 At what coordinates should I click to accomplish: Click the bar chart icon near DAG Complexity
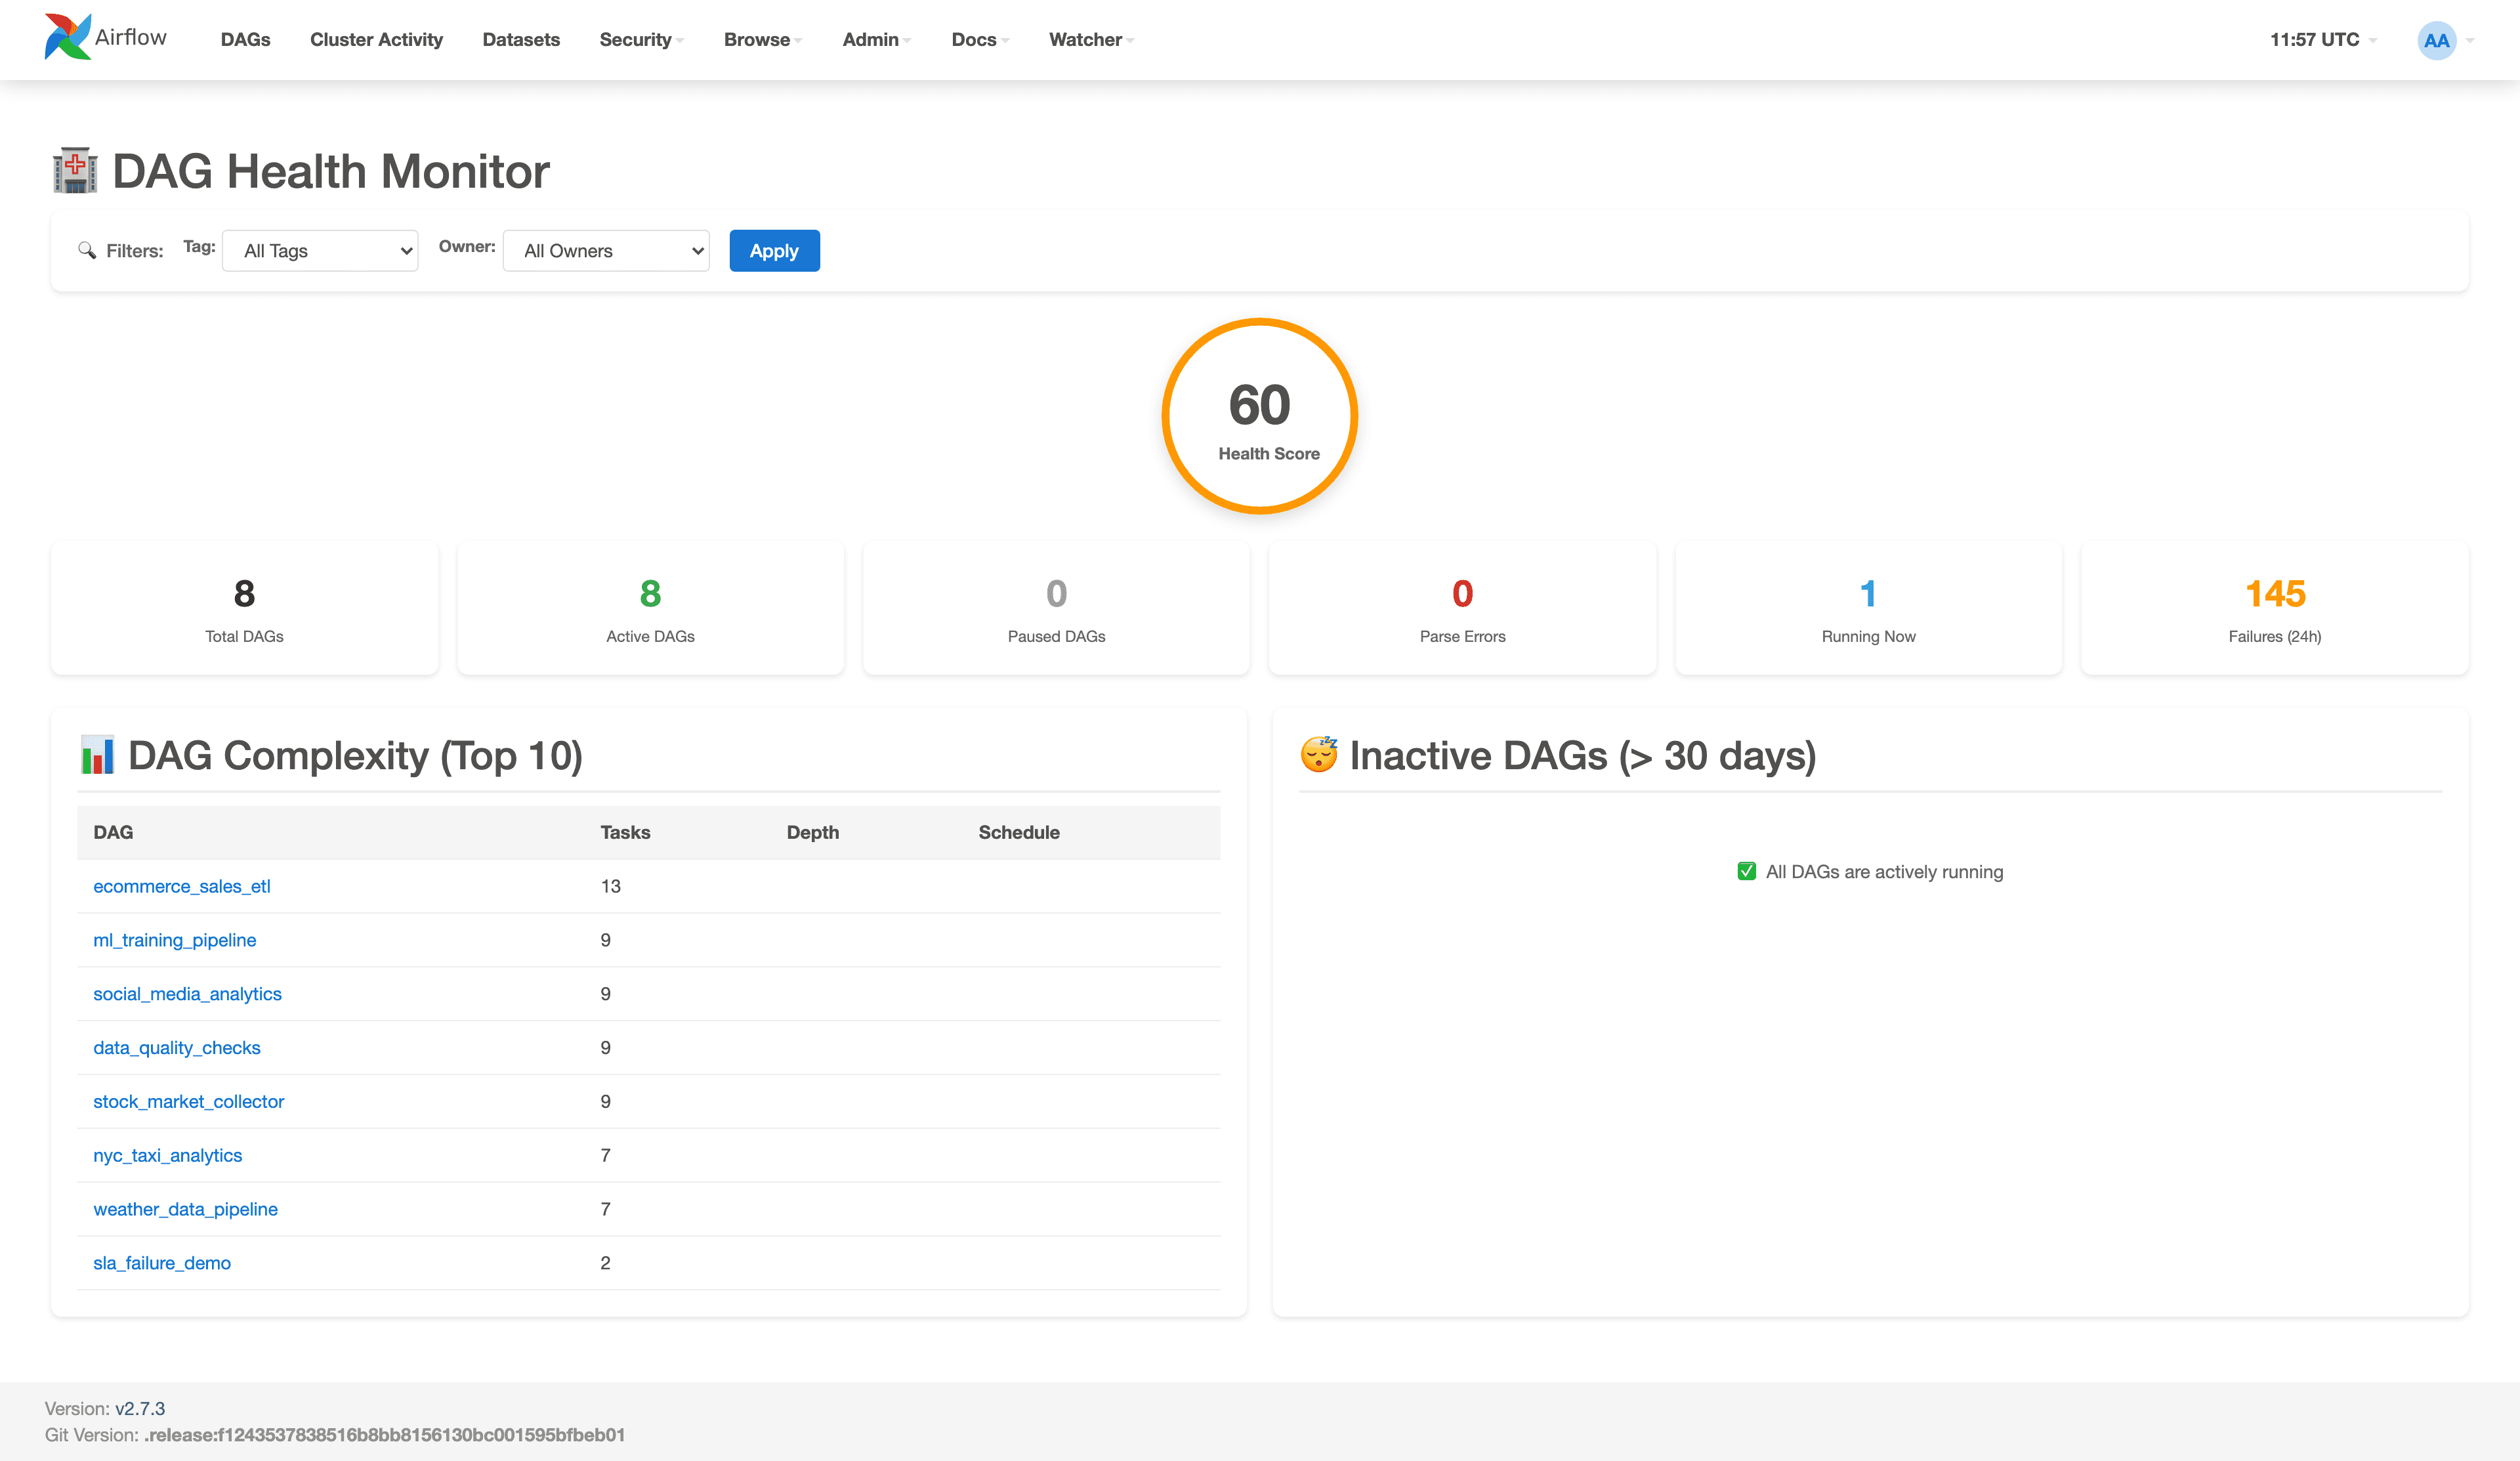pyautogui.click(x=98, y=755)
